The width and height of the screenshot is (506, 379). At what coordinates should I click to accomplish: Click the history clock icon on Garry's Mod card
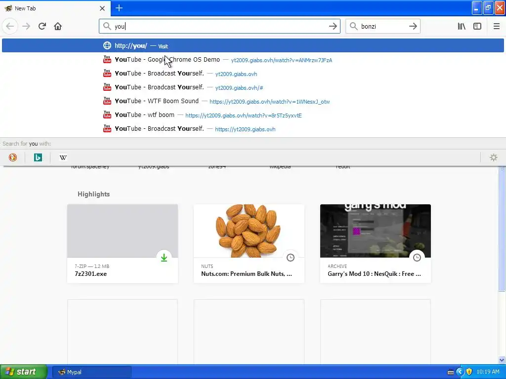coord(417,258)
